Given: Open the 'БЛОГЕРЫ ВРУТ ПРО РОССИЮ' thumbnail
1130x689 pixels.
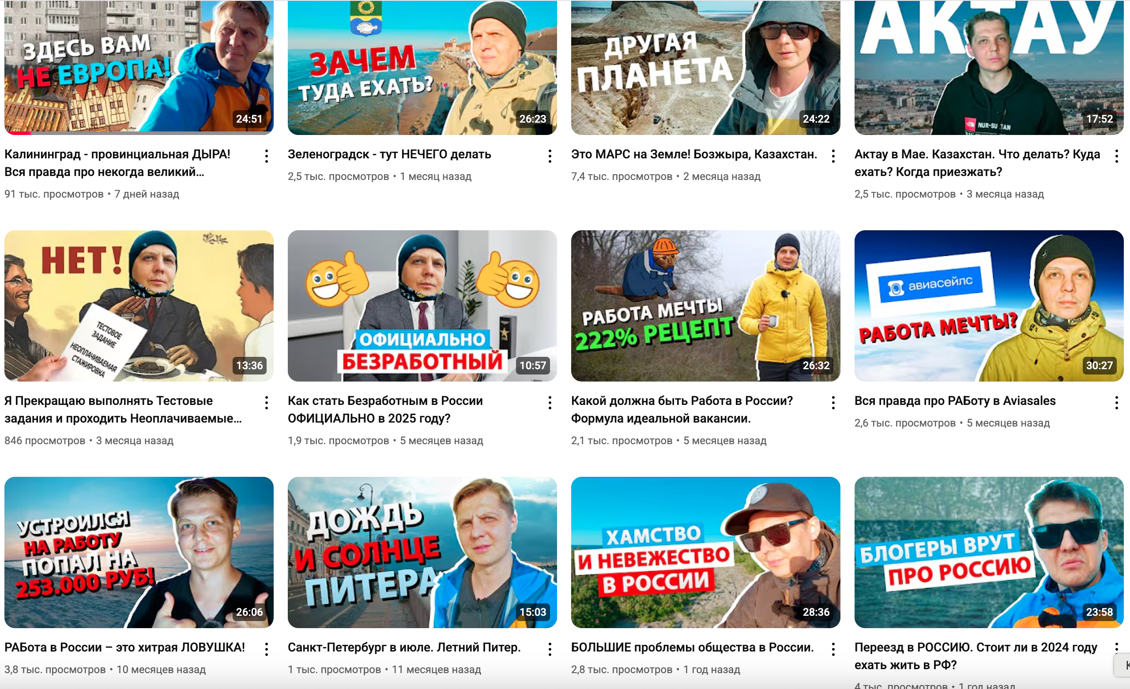Looking at the screenshot, I should pyautogui.click(x=989, y=552).
